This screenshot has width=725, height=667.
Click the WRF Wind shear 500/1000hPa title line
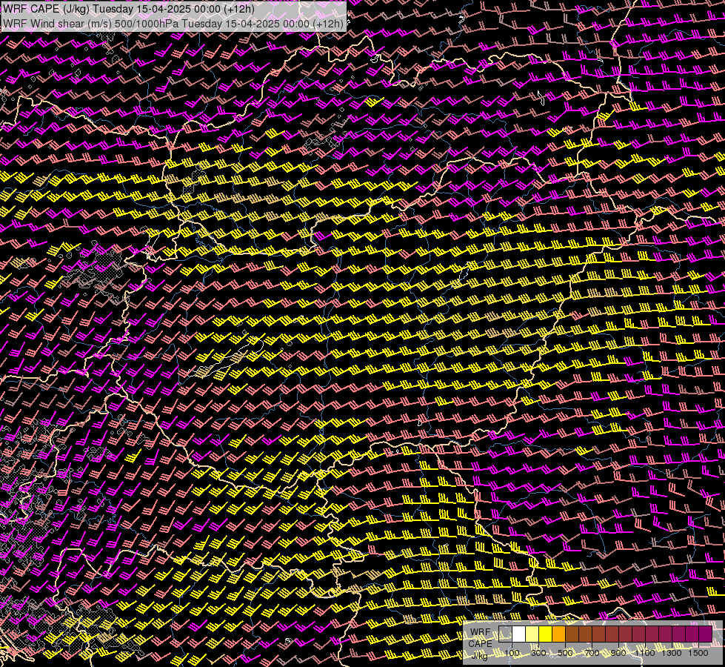click(173, 24)
